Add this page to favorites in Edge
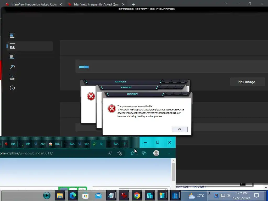Viewport: 268px width, 201px height. tap(119, 153)
